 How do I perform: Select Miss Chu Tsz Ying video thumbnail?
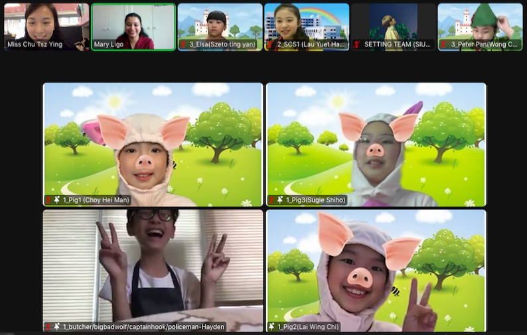(46, 27)
